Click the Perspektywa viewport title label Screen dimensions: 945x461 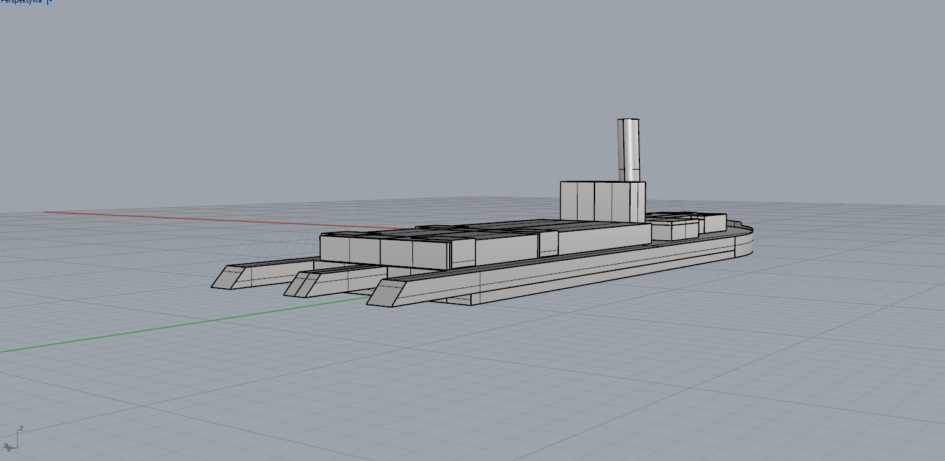21,2
